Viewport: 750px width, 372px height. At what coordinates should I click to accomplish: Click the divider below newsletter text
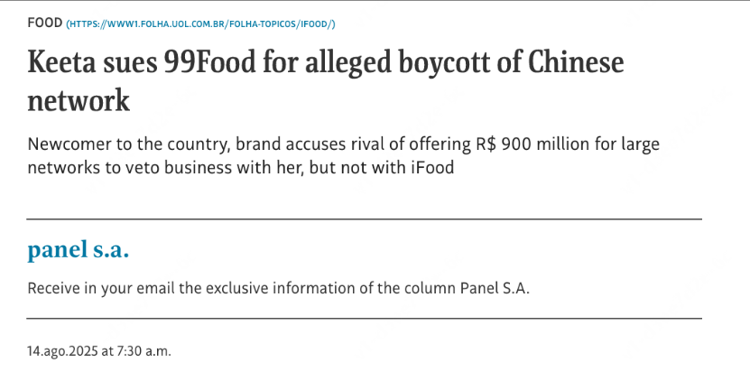(x=364, y=319)
